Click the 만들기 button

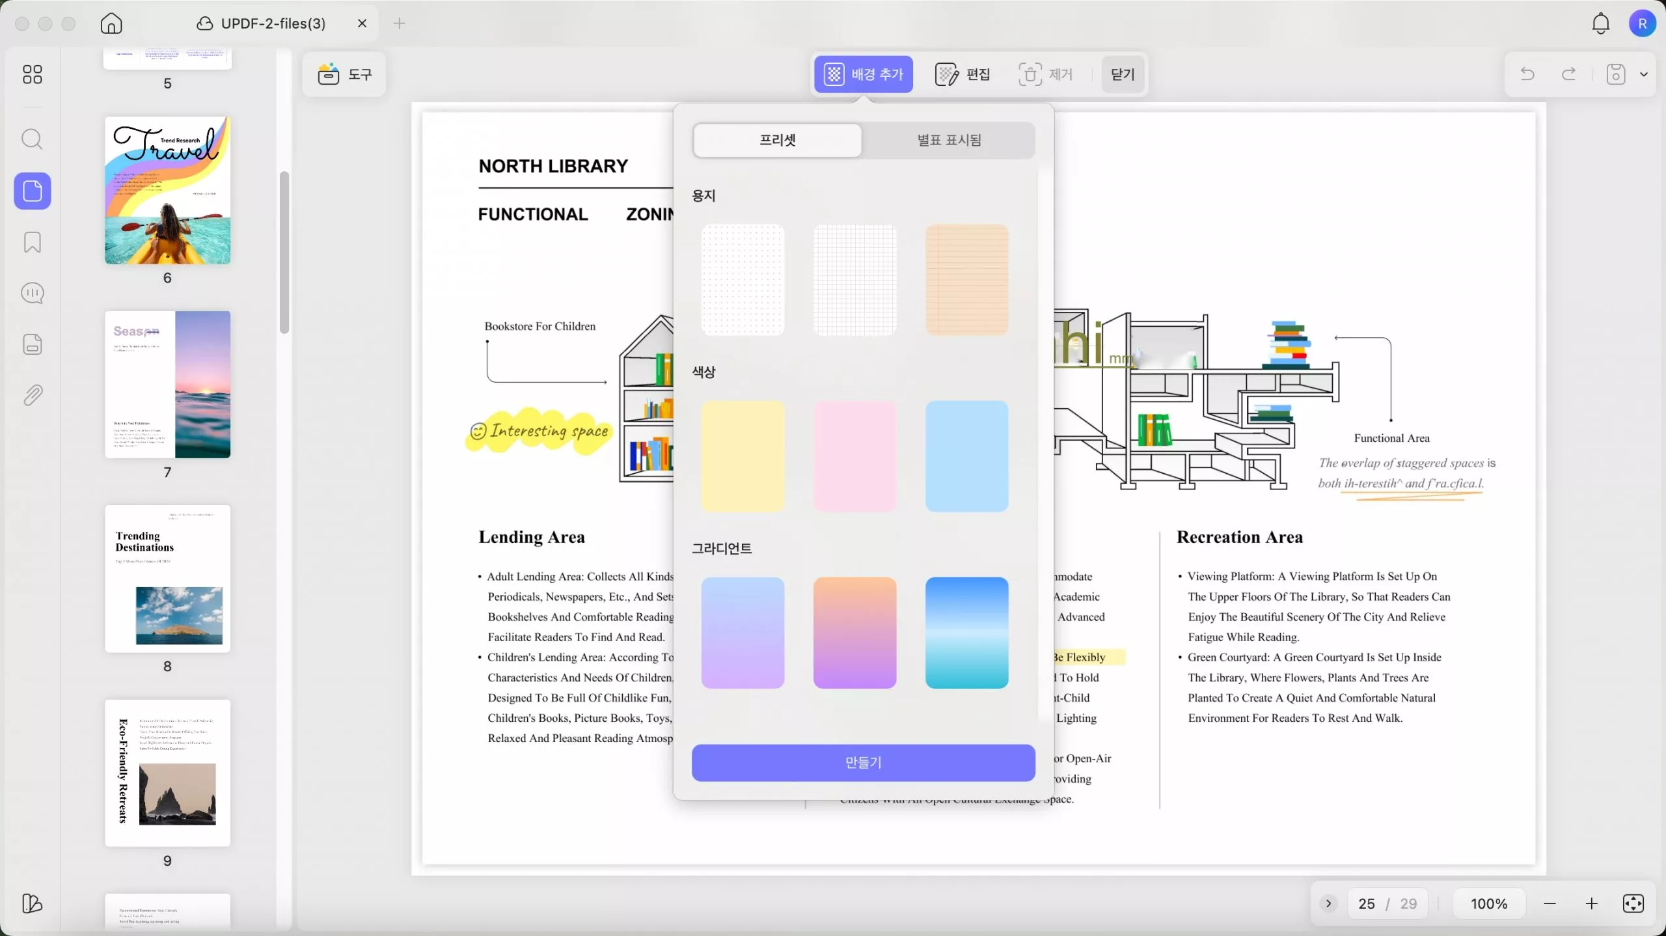click(863, 762)
